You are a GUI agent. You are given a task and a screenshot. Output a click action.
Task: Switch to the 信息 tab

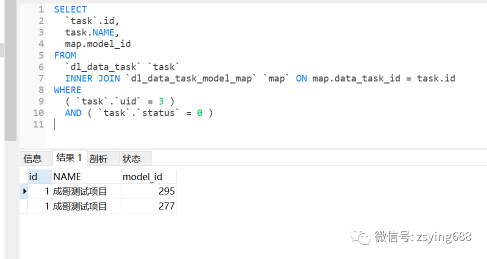(x=32, y=159)
